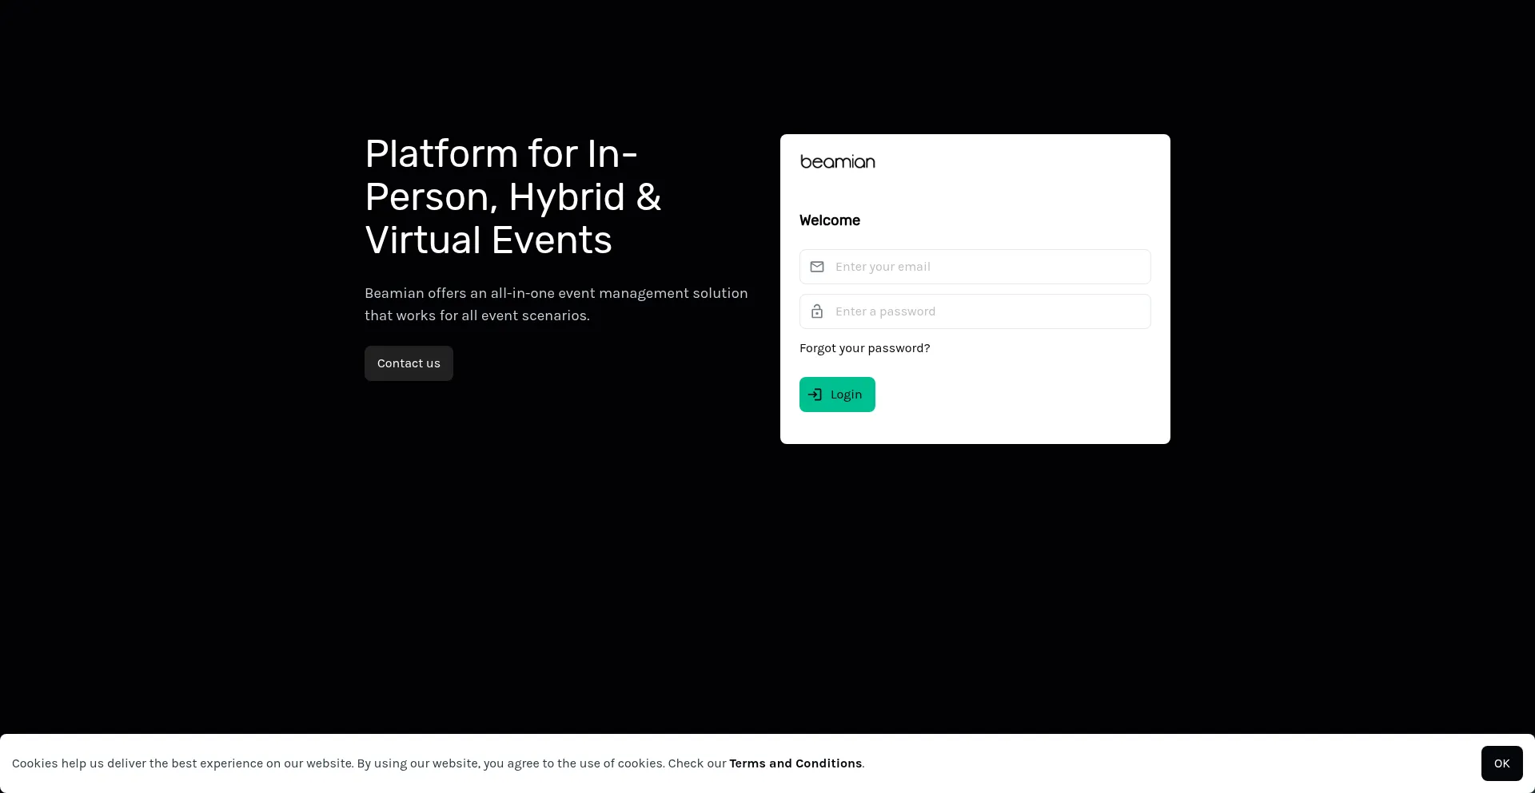This screenshot has height=793, width=1535.
Task: Click the arrow icon on Login button
Action: coord(815,395)
